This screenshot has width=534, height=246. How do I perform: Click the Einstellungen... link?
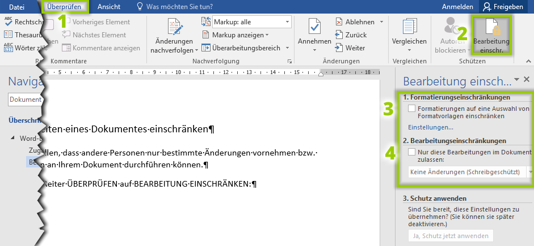[x=430, y=127]
